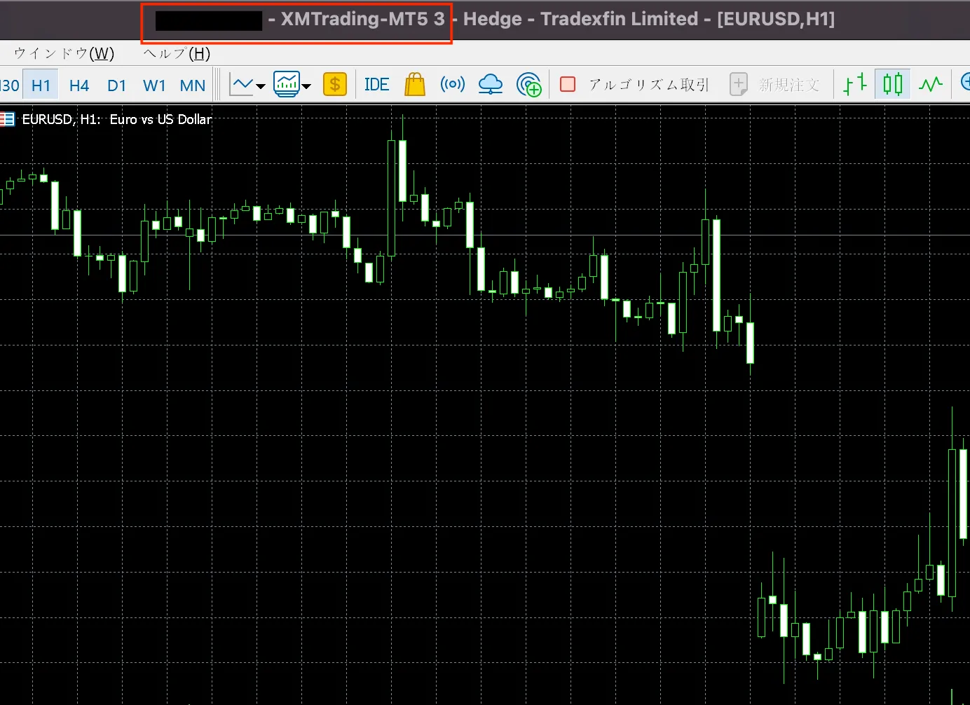Click the yellow dollar sign icon
Image resolution: width=970 pixels, height=705 pixels.
coord(335,84)
